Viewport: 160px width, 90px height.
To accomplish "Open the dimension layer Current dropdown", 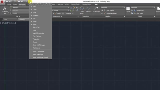I will coord(61,10).
